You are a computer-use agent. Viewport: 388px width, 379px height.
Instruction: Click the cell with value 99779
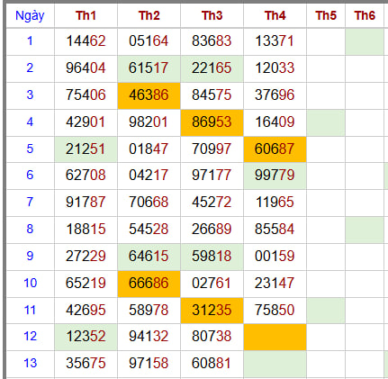coord(275,176)
